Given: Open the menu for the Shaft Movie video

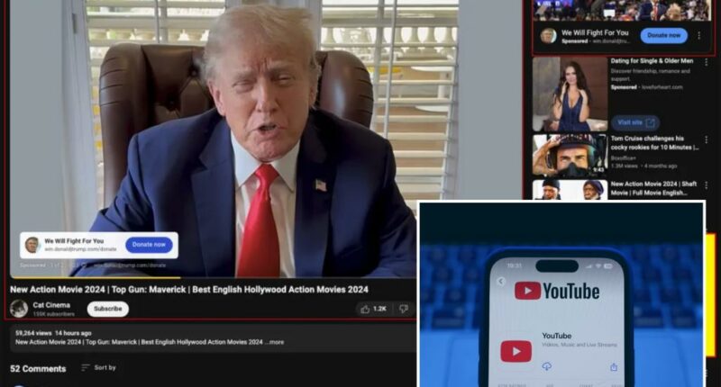Looking at the screenshot, I should click(x=707, y=185).
